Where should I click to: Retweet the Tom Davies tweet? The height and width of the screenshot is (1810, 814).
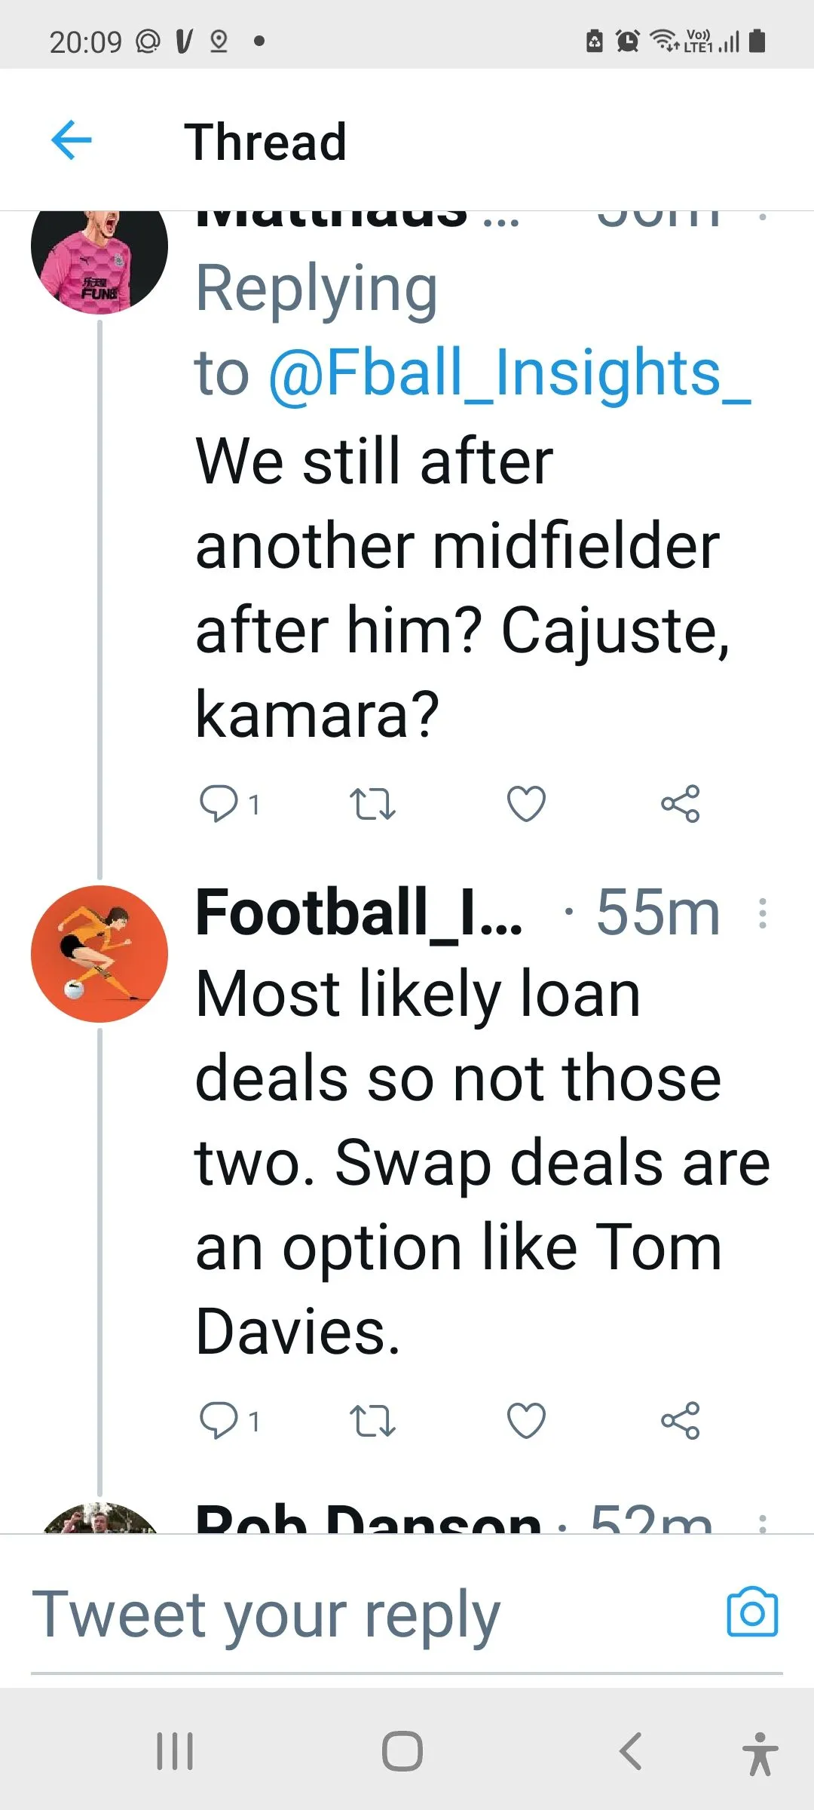tap(372, 1422)
